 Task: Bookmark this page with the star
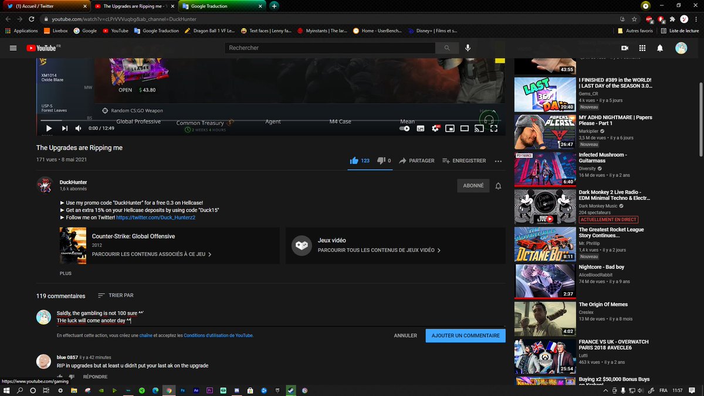coord(635,19)
